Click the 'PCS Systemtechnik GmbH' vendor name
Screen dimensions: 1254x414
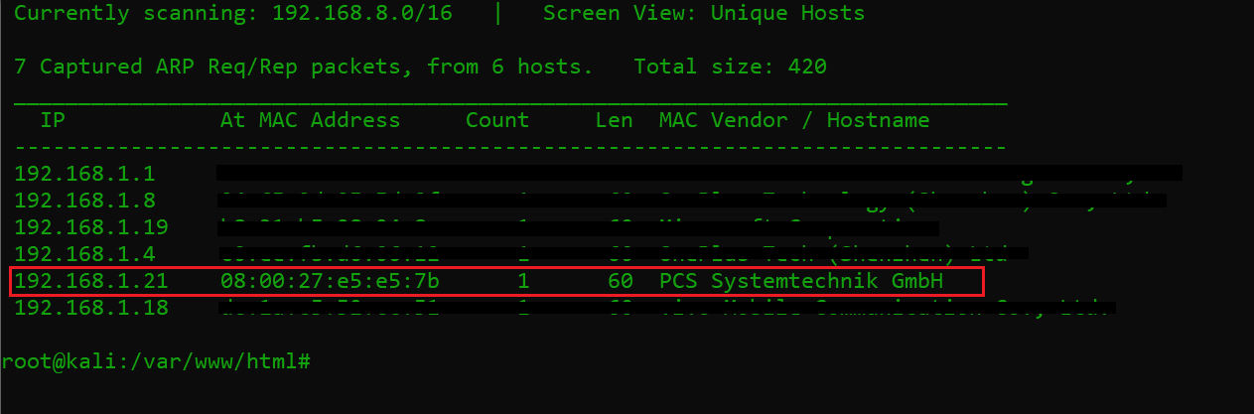[800, 282]
